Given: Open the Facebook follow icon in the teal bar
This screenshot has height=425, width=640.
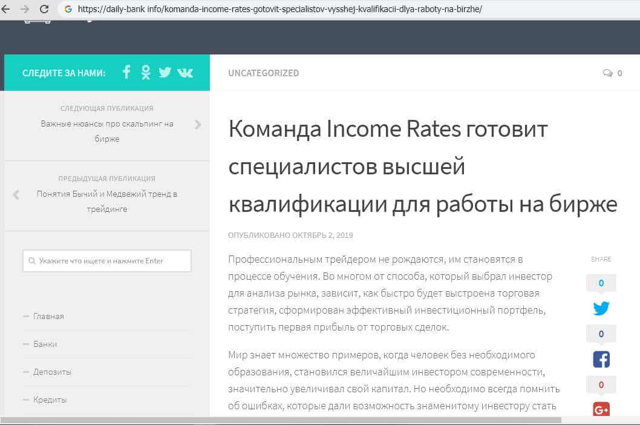Looking at the screenshot, I should pyautogui.click(x=126, y=72).
